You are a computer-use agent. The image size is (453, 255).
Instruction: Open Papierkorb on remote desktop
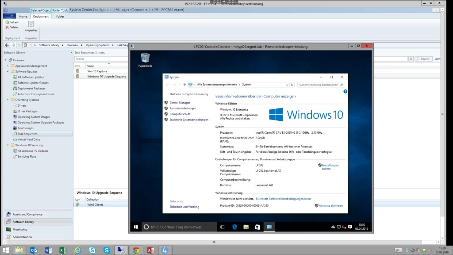(x=145, y=60)
